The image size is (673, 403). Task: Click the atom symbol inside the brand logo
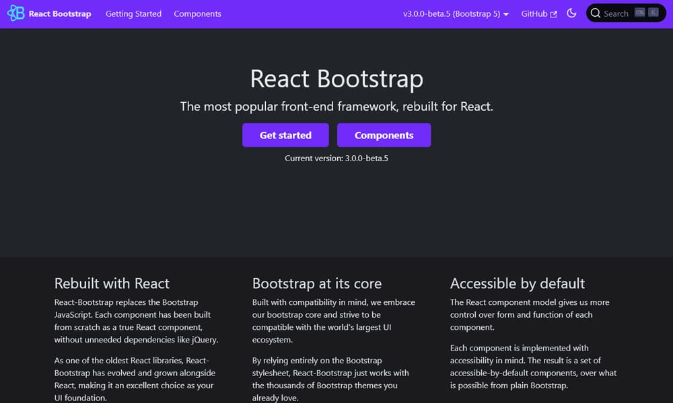[15, 13]
